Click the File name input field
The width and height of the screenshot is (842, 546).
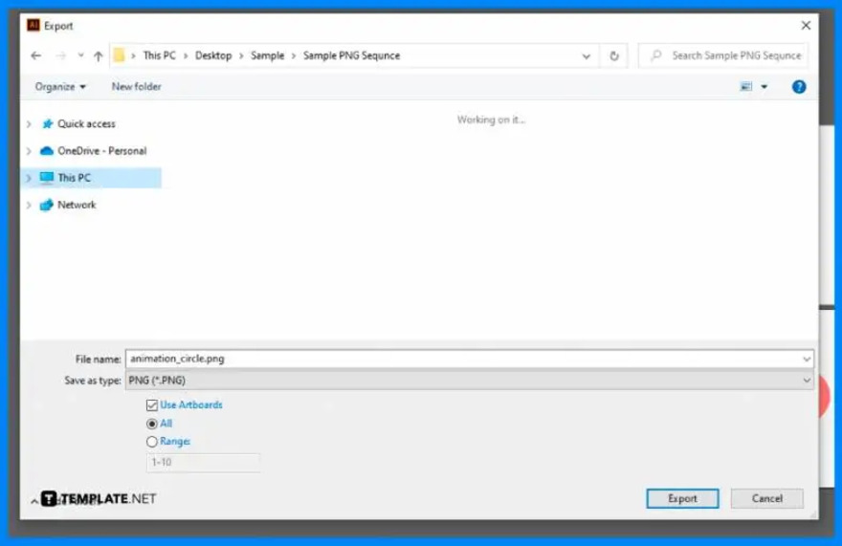tap(470, 360)
